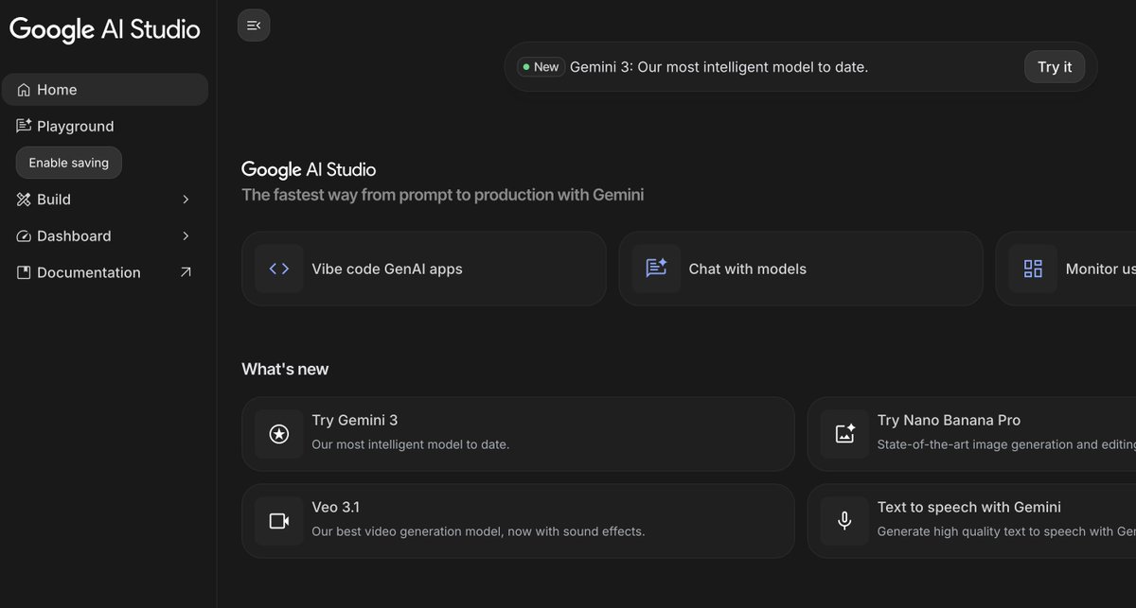Screen dimensions: 1136x608
Task: Click the Home house icon in the sidebar
Action: tap(24, 90)
